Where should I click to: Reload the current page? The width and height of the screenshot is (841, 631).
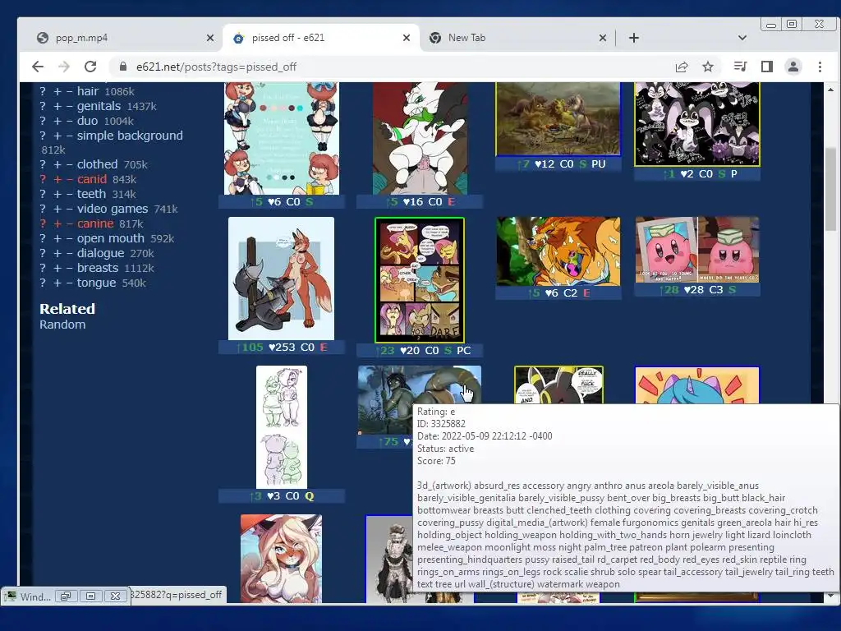coord(90,67)
